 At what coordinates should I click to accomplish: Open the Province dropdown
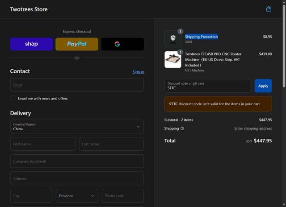point(77,196)
